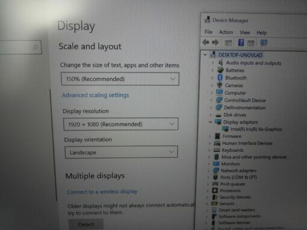
Task: Select the DellInstrumentation tree item
Action: pos(244,107)
